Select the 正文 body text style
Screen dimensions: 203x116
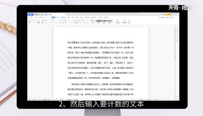click(x=93, y=21)
